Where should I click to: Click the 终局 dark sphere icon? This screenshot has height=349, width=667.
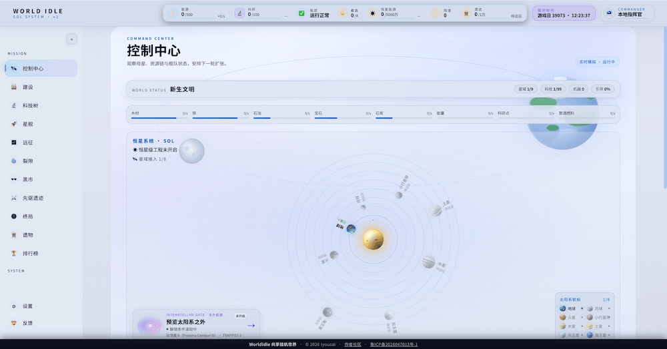[13, 216]
